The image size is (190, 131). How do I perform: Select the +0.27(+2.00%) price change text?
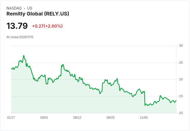click(x=47, y=26)
